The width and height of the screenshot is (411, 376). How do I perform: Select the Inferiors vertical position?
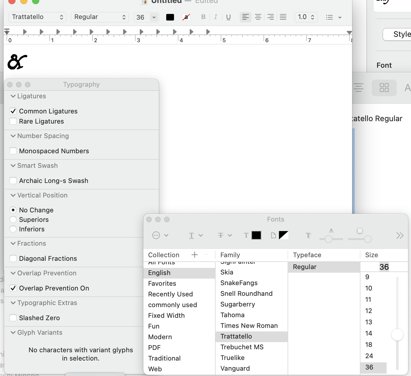pos(13,229)
